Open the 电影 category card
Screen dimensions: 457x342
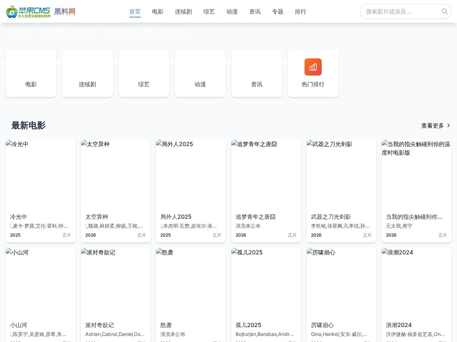[x=31, y=73]
